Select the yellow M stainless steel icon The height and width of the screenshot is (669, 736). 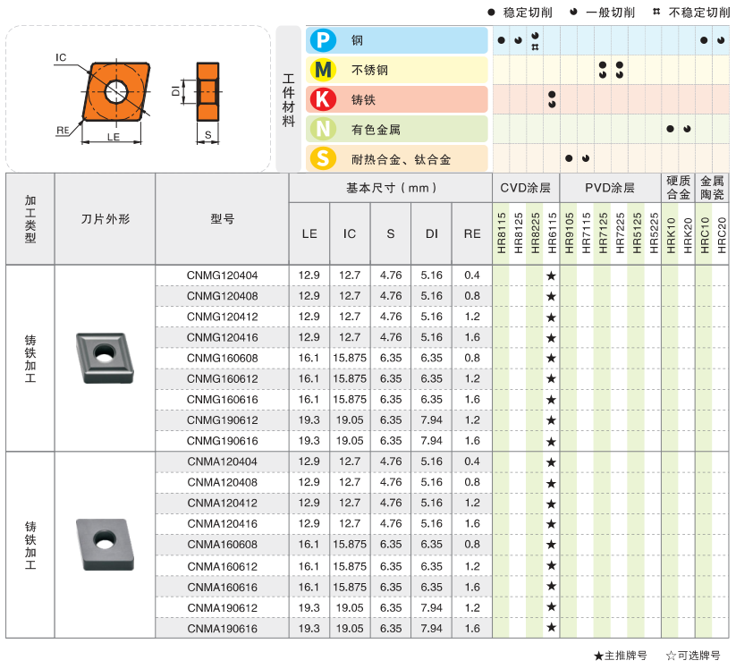[x=322, y=70]
